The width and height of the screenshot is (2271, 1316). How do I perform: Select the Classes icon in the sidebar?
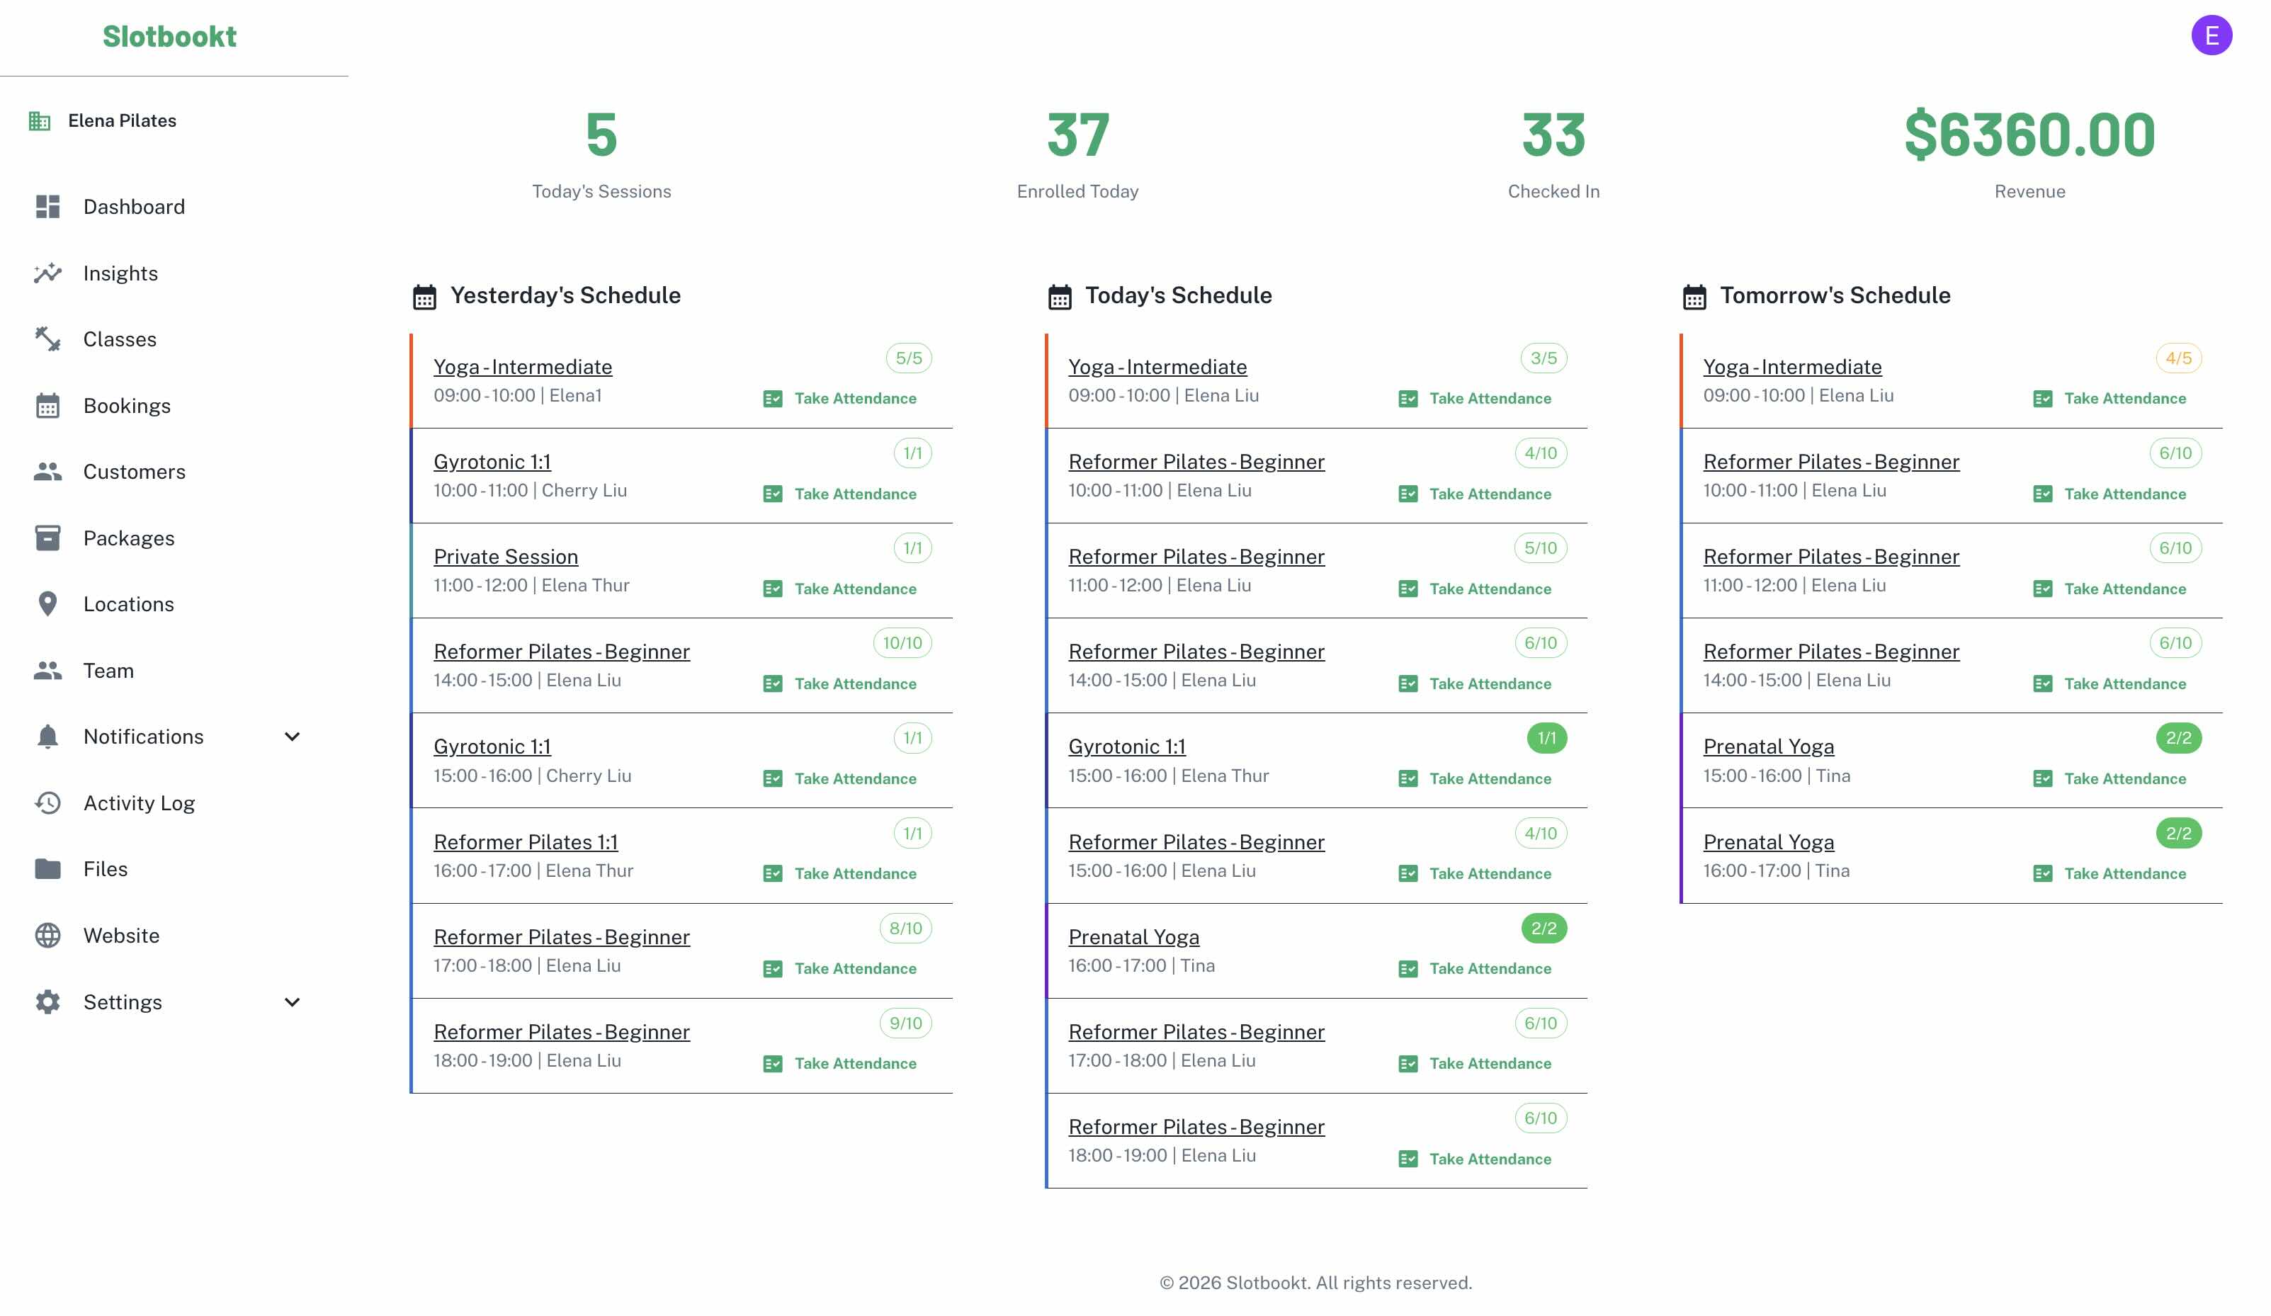coord(47,339)
